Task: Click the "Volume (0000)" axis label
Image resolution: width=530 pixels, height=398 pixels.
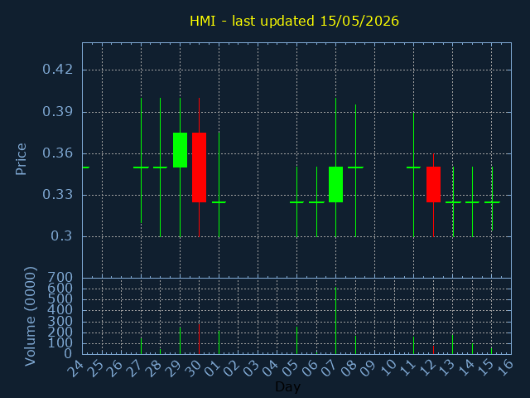Action: (30, 317)
